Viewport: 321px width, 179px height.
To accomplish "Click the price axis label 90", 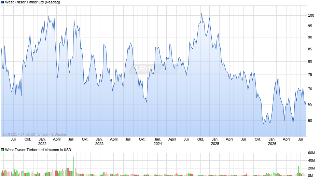I will point(310,37).
